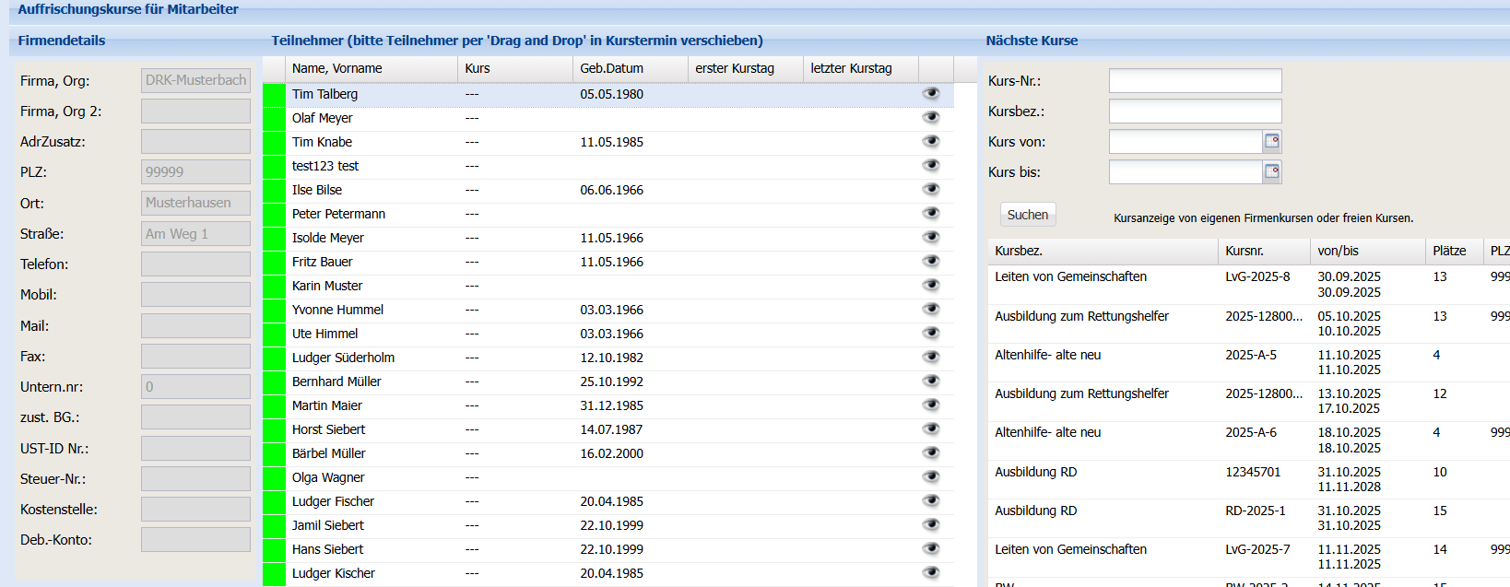Focus the Kurs-Nr. input field
Viewport: 1510px width, 587px height.
(x=1195, y=81)
